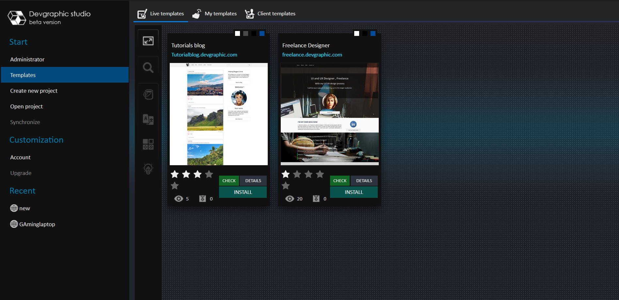The width and height of the screenshot is (619, 300).
Task: Click the Live templates tab icon
Action: [142, 14]
